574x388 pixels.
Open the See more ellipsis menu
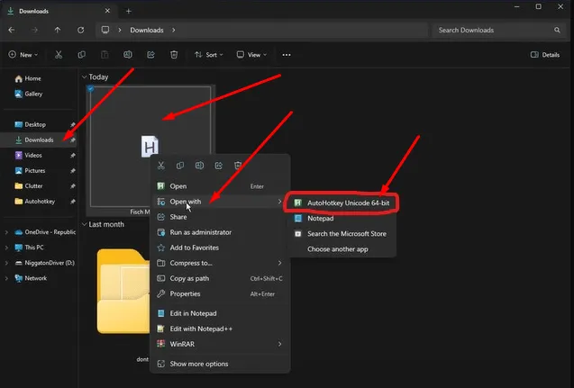pos(287,55)
